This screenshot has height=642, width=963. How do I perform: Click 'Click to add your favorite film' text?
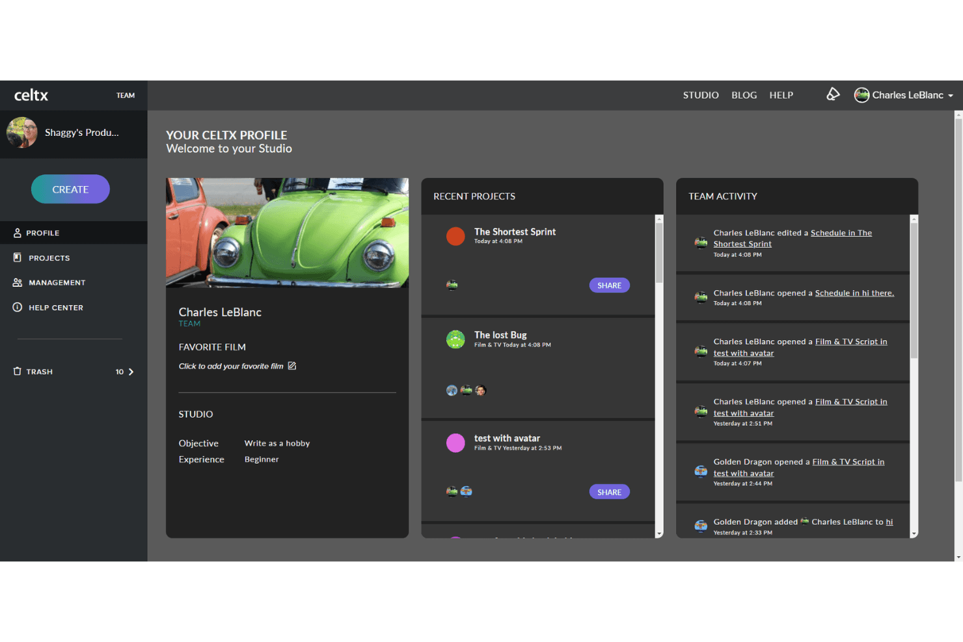tap(231, 366)
